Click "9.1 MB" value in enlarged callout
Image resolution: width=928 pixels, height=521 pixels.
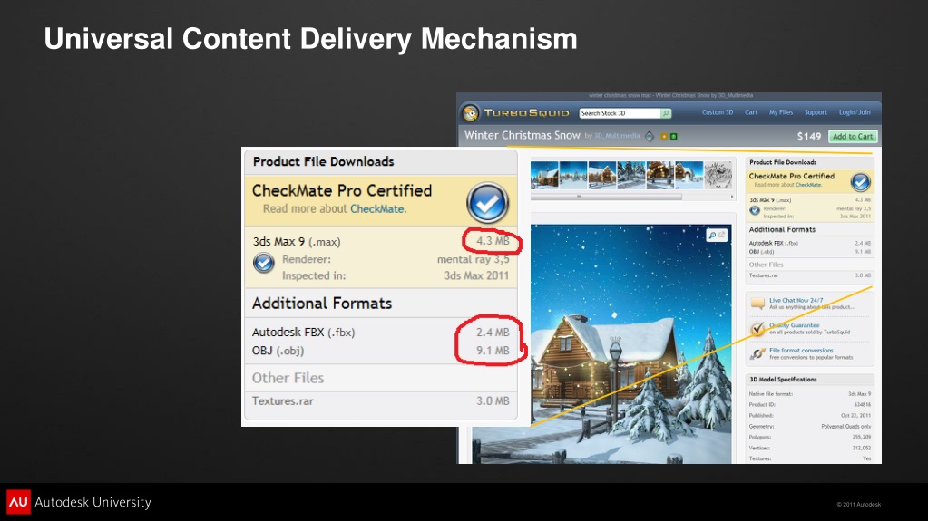[x=493, y=351]
